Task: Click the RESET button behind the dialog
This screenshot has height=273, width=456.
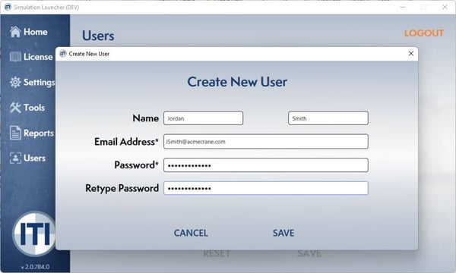Action: (x=217, y=253)
